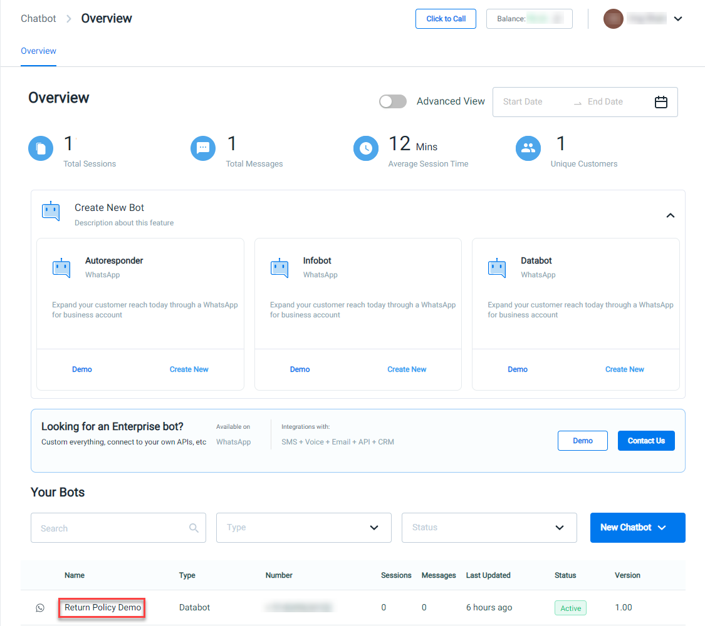Click the WhatsApp icon beside Return Policy Demo
This screenshot has height=626, width=705.
40,608
